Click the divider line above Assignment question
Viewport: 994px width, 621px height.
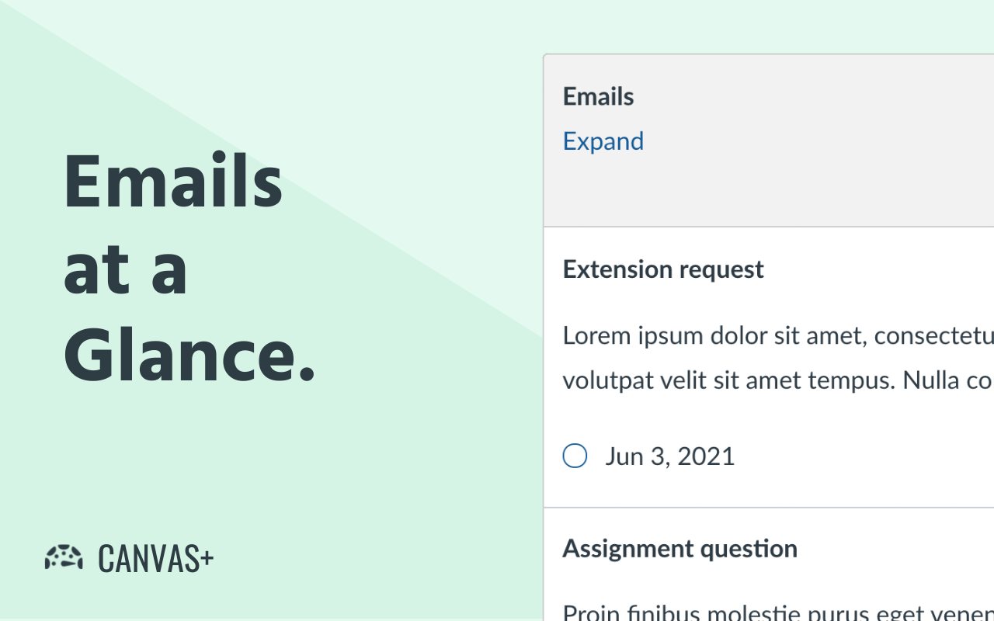(769, 508)
